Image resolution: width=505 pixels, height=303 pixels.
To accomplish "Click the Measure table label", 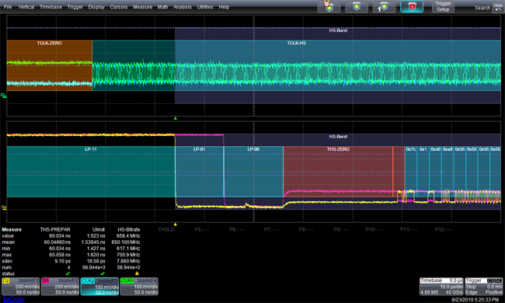I will tap(12, 230).
